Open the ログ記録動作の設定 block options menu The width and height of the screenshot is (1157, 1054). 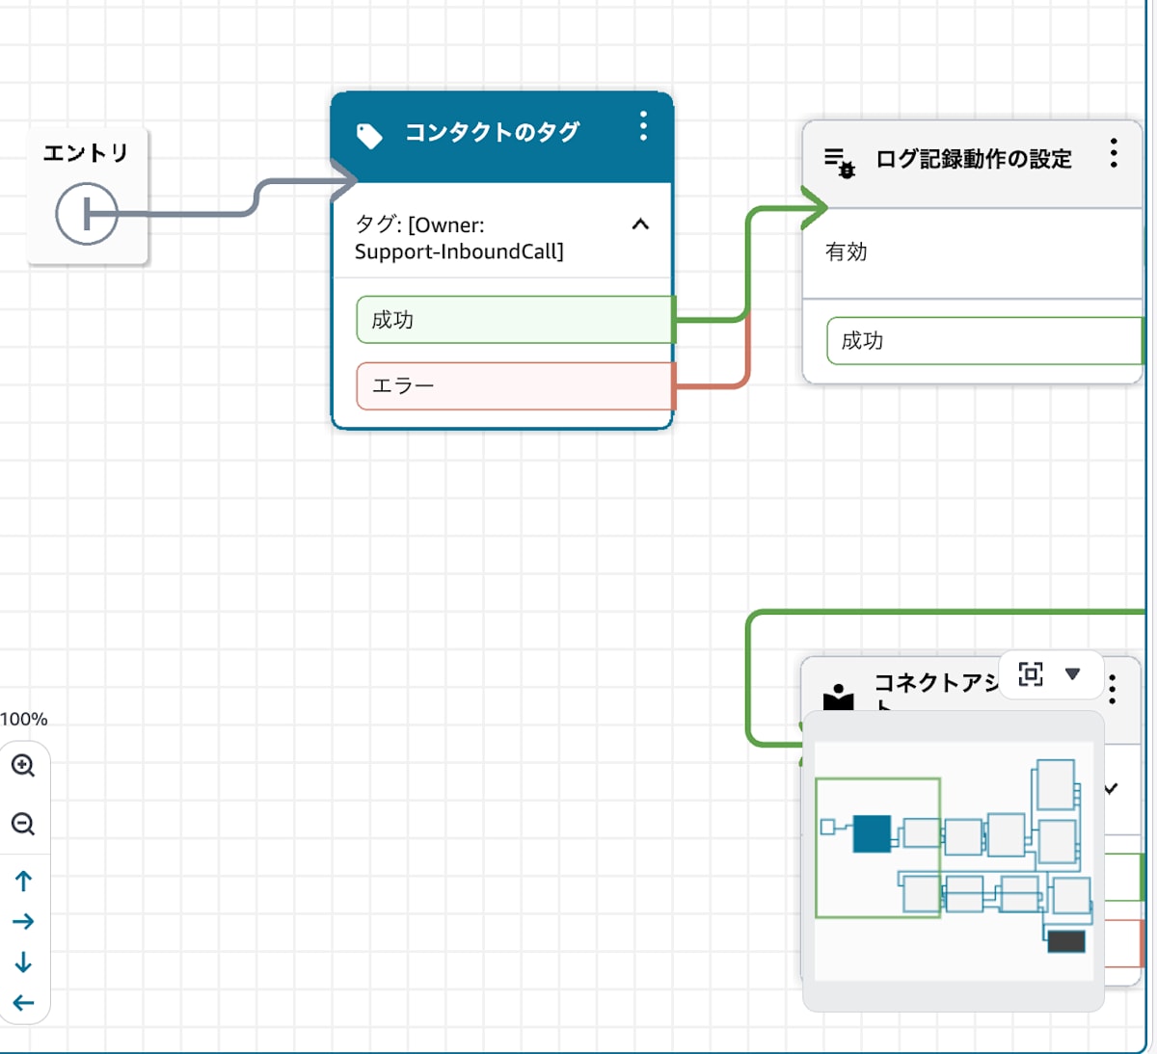(1114, 153)
